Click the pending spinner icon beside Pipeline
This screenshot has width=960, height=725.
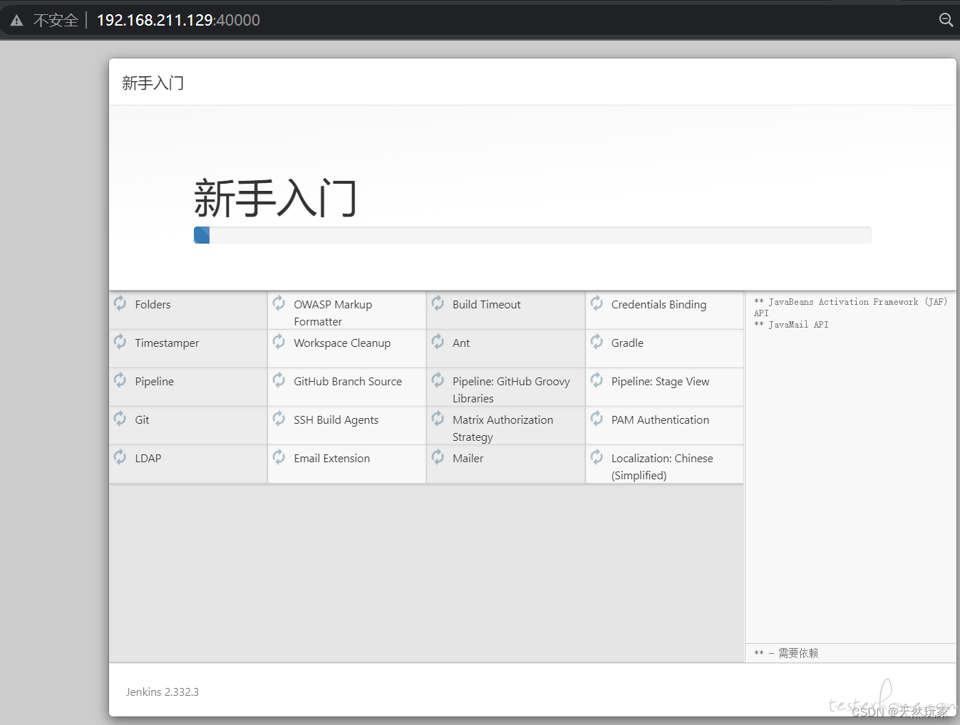coord(120,380)
